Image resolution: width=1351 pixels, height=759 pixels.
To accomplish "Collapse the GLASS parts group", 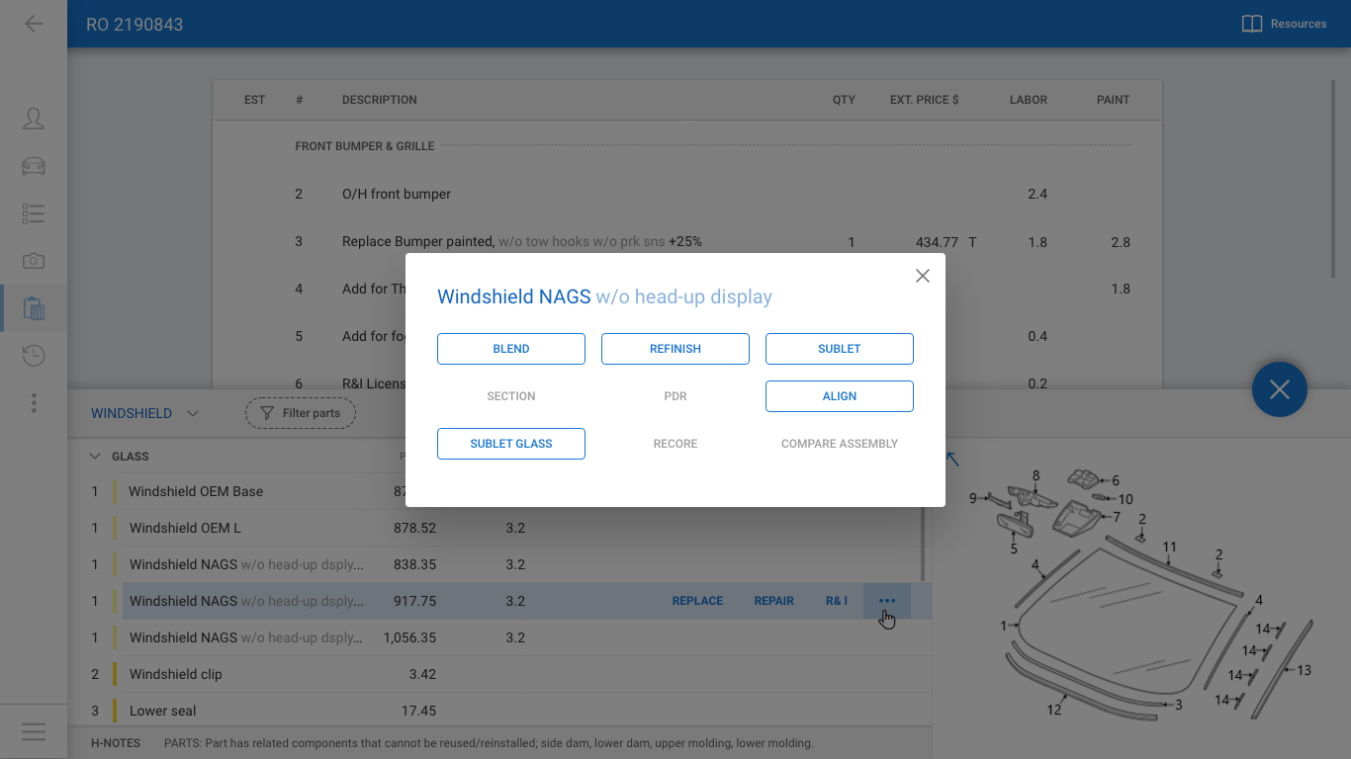I will point(95,457).
